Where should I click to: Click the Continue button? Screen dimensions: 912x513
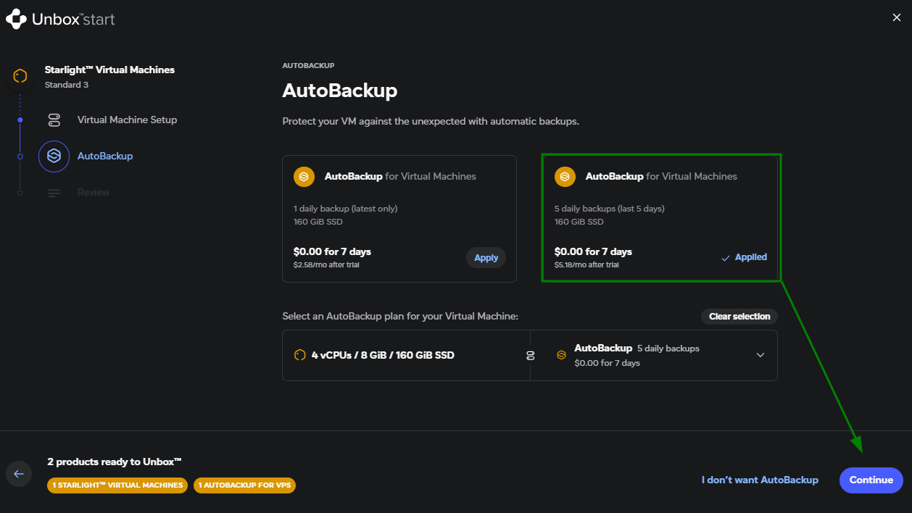pyautogui.click(x=871, y=480)
